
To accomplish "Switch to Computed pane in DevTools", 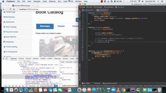I will tap(69, 62).
